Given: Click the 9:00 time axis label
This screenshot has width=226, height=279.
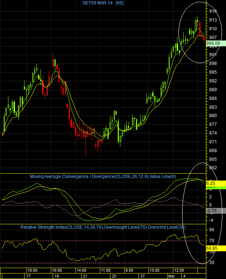Looking at the screenshot, I should pyautogui.click(x=129, y=271).
